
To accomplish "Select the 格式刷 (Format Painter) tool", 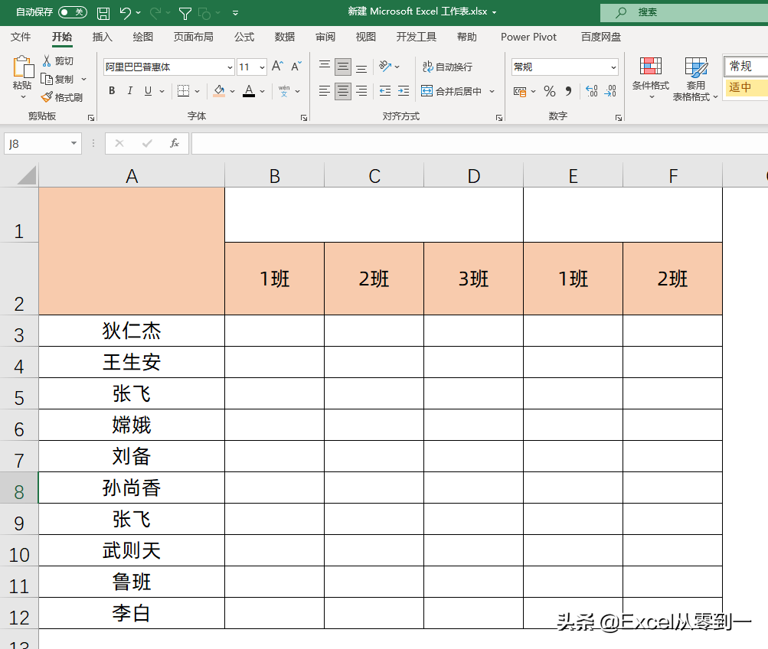I will coord(61,96).
